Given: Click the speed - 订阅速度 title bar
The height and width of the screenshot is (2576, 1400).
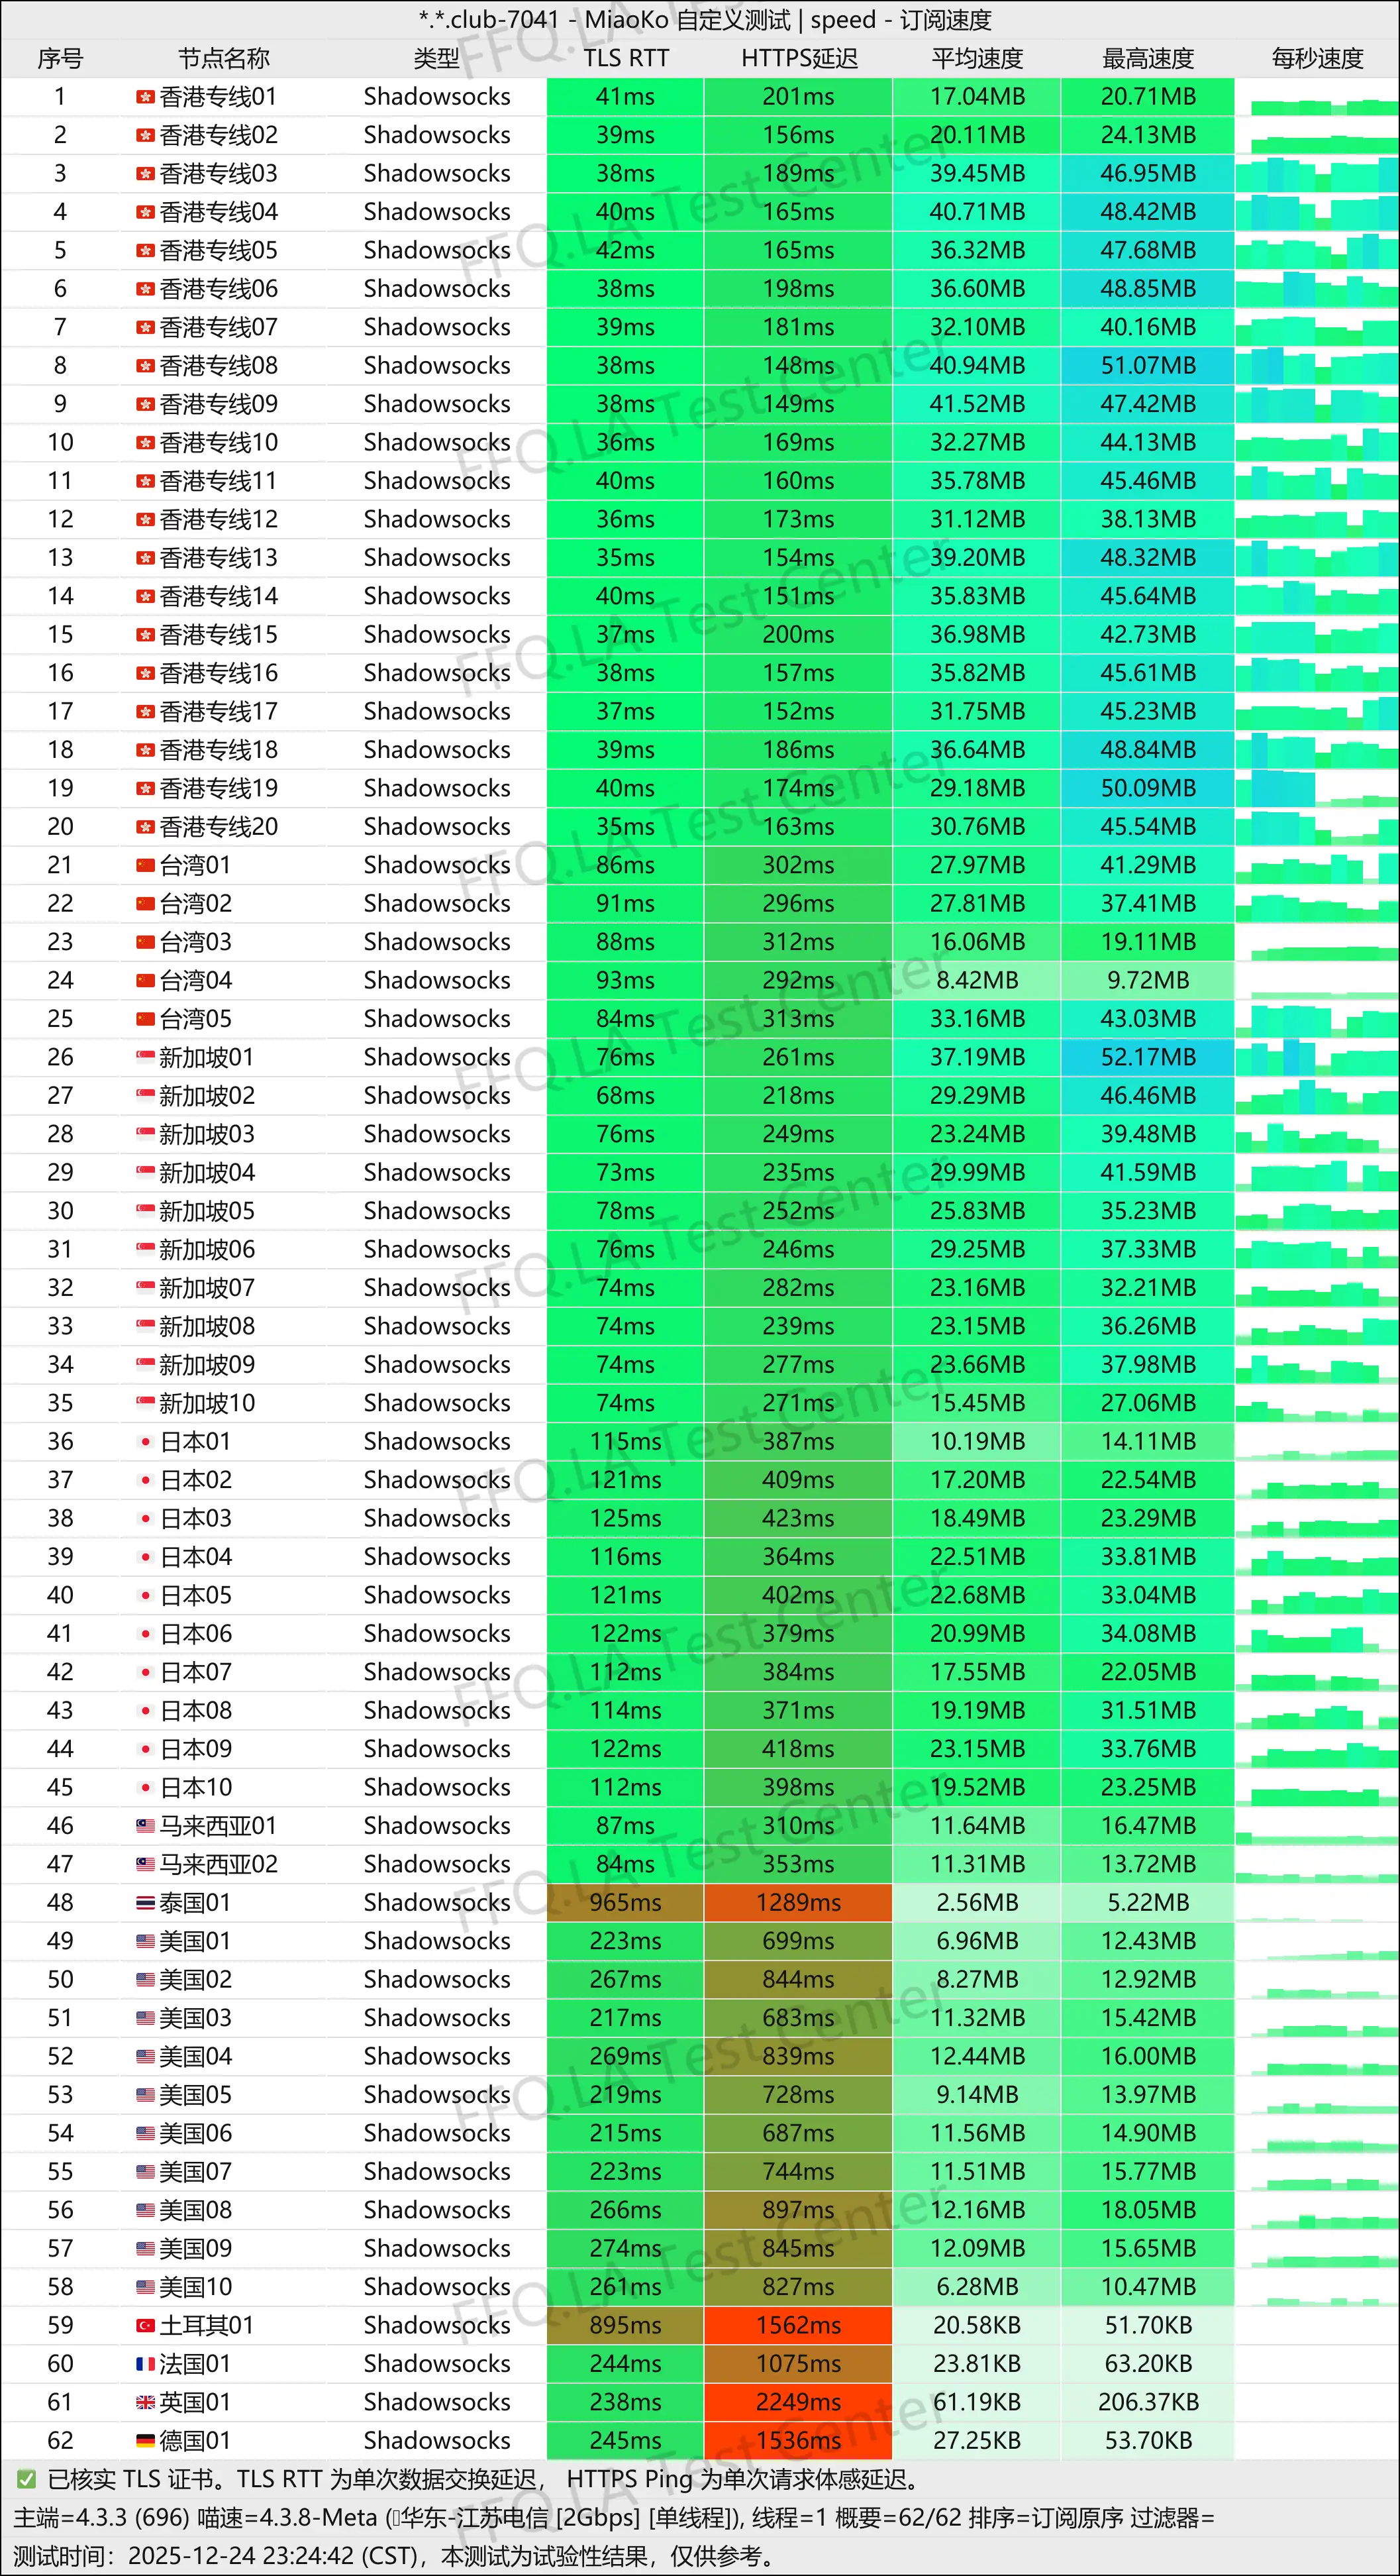Looking at the screenshot, I should [x=699, y=19].
